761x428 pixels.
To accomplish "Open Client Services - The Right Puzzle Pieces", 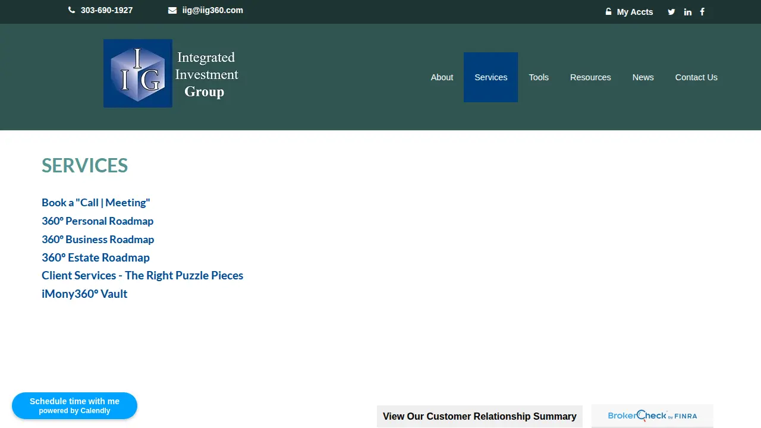I will click(142, 275).
